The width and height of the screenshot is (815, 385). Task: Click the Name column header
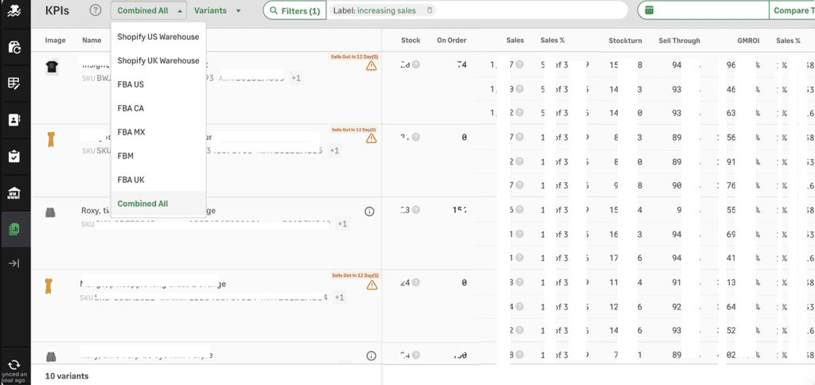(92, 41)
